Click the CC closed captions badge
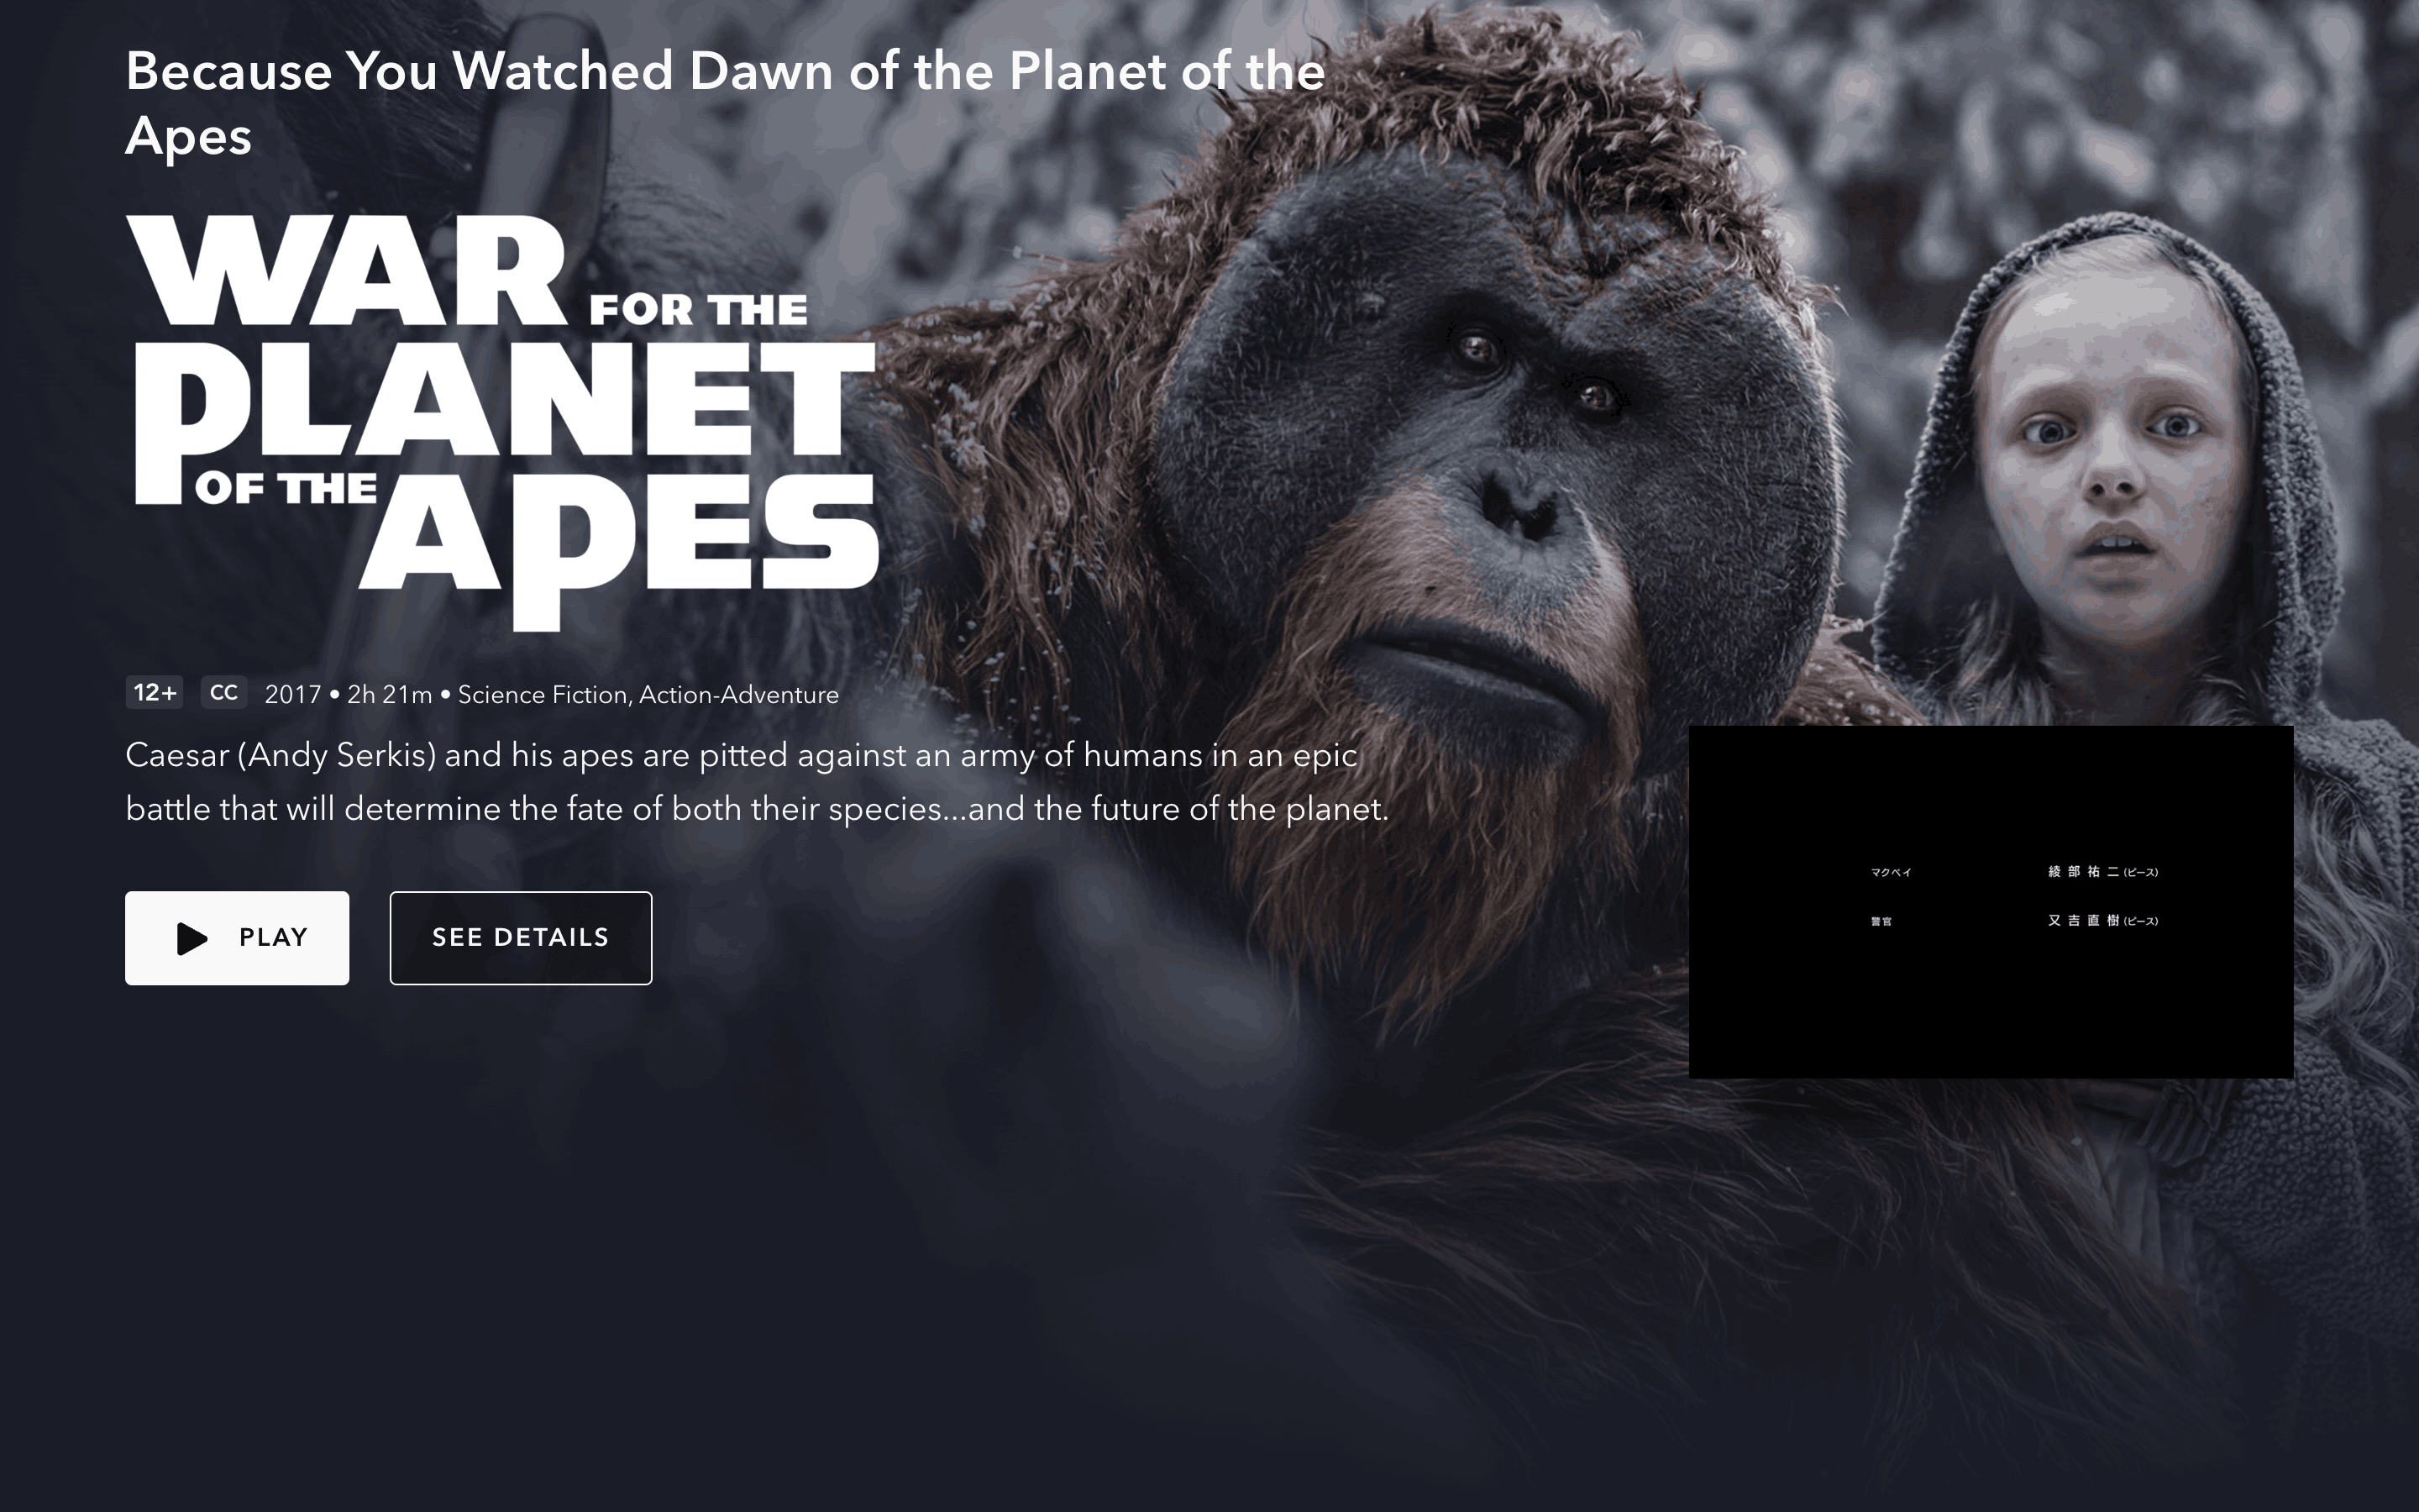 pyautogui.click(x=224, y=692)
